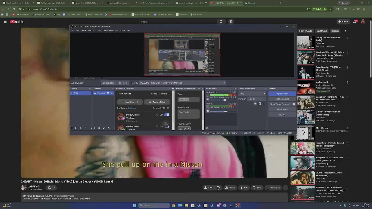Open notification options dropdown next to 2KBABY bell

pos(53,188)
